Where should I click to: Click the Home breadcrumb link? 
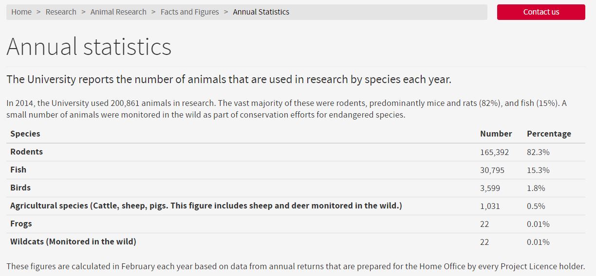pos(21,12)
